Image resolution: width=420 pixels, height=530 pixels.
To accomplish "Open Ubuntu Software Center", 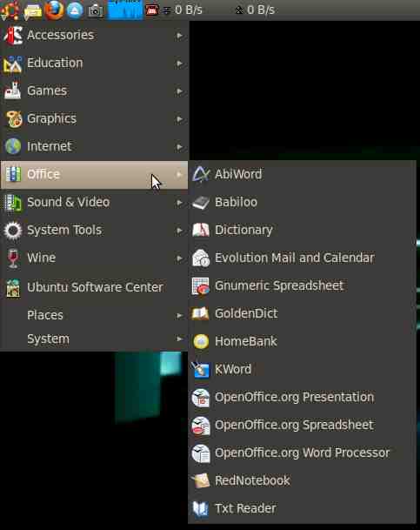I will (94, 287).
